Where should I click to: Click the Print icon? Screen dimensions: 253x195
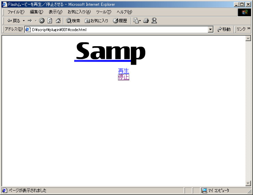click(146, 21)
